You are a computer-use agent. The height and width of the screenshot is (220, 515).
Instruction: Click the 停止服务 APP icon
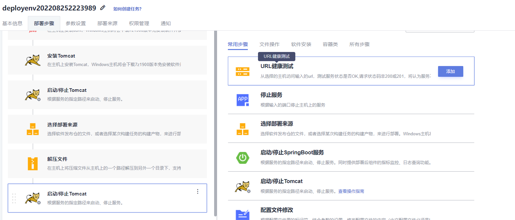[x=243, y=100]
